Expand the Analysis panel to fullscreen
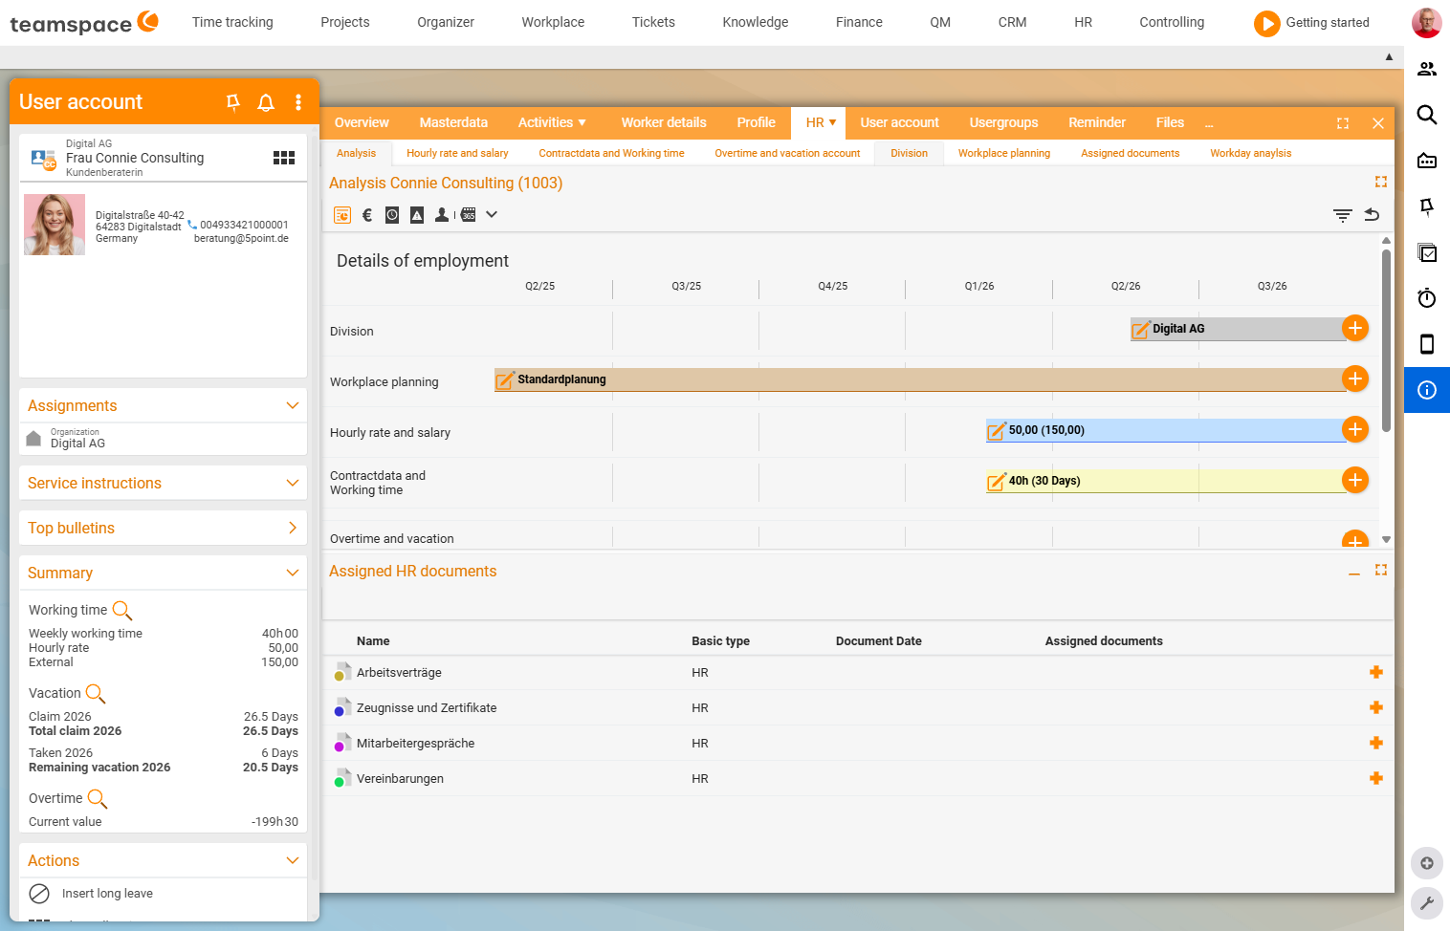The height and width of the screenshot is (931, 1450). [1381, 182]
